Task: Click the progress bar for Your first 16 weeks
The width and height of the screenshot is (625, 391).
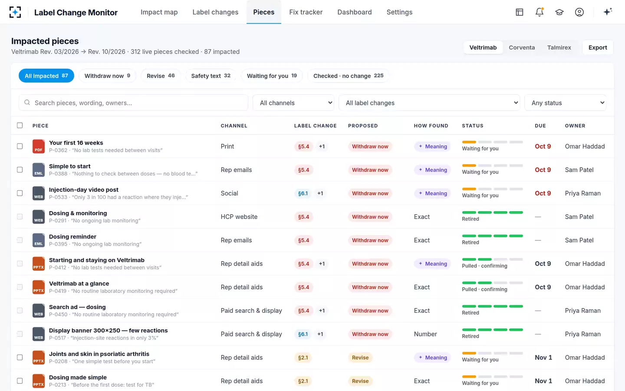Action: [x=493, y=142]
